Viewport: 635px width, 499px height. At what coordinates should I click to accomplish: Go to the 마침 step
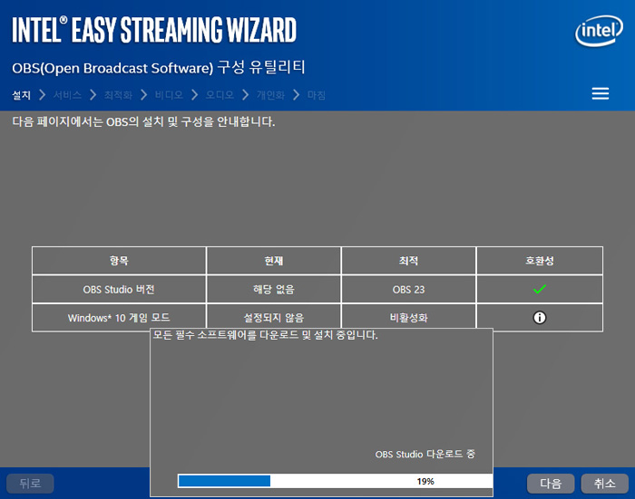coord(317,95)
